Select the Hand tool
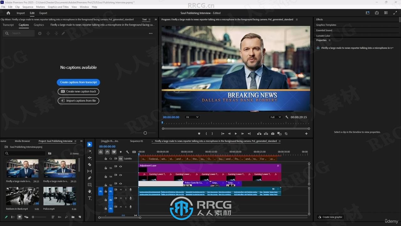The height and width of the screenshot is (226, 401). [x=90, y=191]
